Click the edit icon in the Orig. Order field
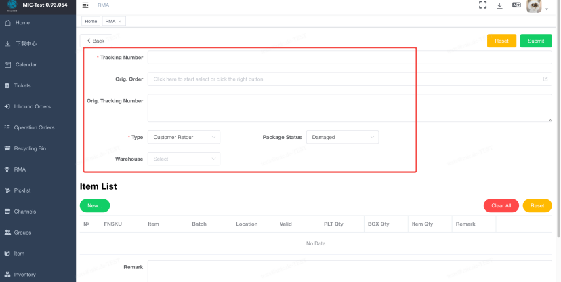This screenshot has height=282, width=561. [x=545, y=79]
